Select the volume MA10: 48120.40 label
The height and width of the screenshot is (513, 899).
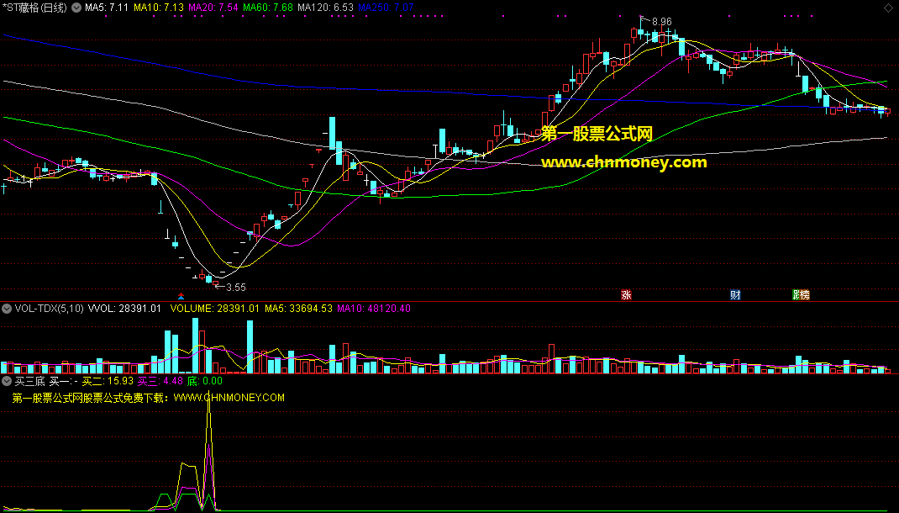point(374,309)
